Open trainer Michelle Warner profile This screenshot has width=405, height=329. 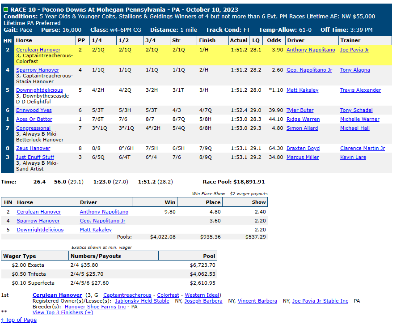coord(359,119)
